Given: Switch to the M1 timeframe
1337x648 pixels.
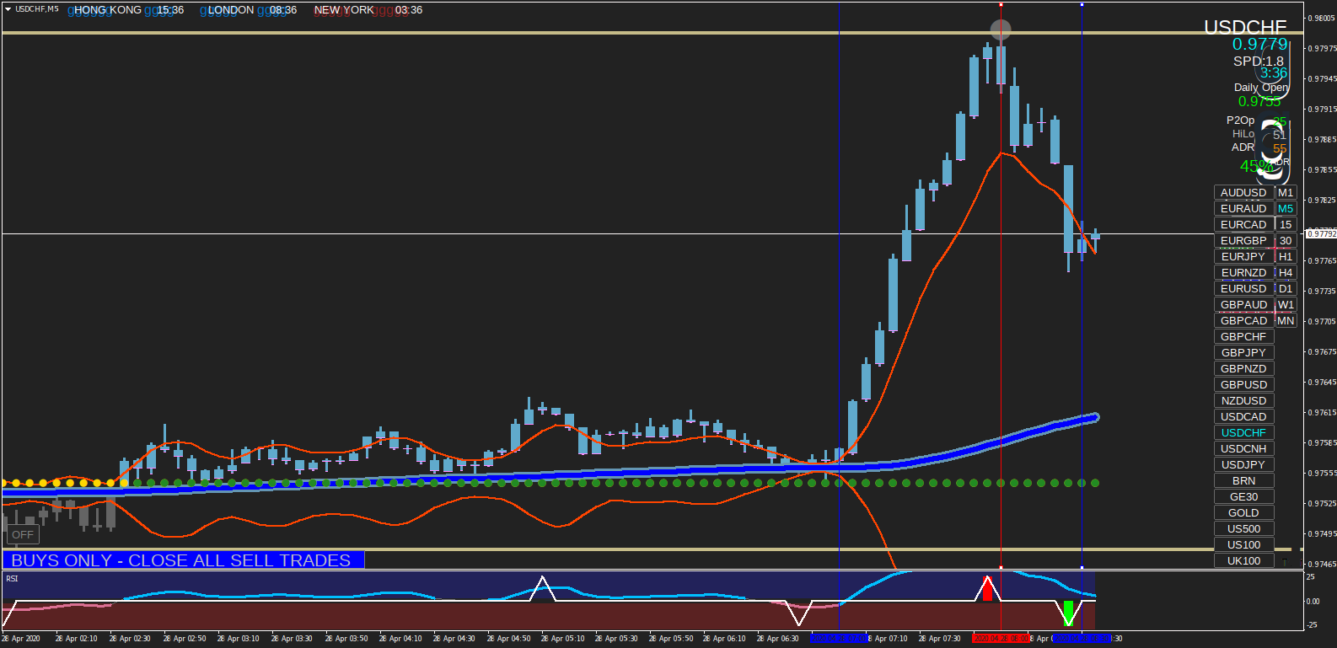Looking at the screenshot, I should tap(1286, 193).
